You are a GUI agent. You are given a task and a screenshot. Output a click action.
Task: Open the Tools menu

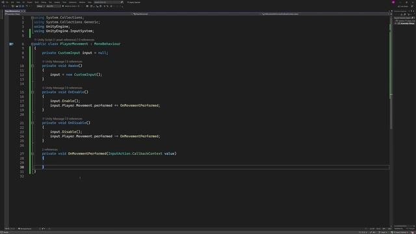click(64, 2)
